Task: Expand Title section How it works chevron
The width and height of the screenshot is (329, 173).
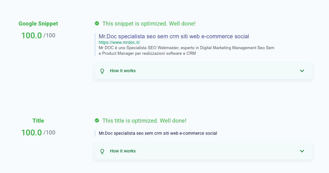Action: point(302,151)
